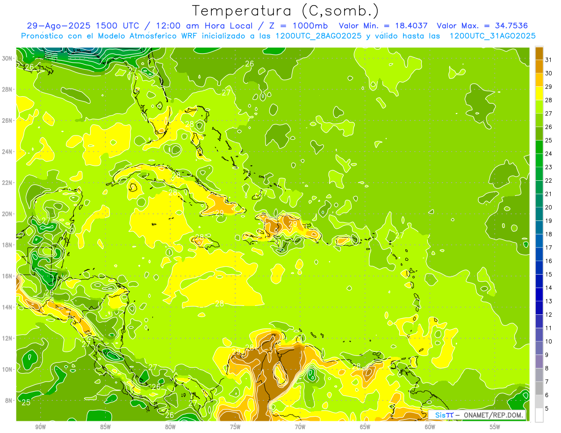Click the purple color scale segment between 9 and 10
This screenshot has width=561, height=433.
pos(539,348)
